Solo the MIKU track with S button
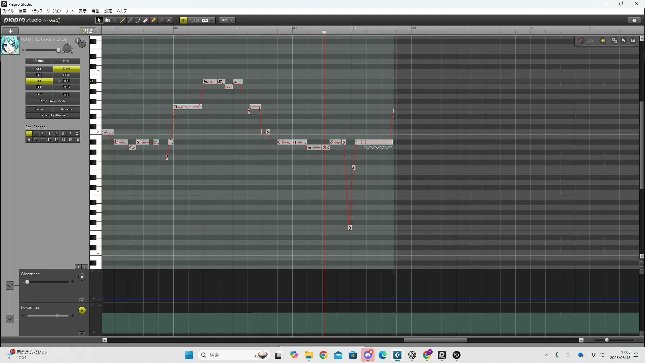645x363 pixels. [x=77, y=41]
